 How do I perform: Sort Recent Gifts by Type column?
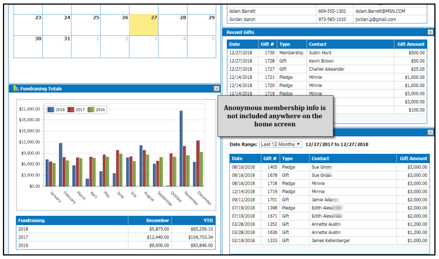pos(292,44)
